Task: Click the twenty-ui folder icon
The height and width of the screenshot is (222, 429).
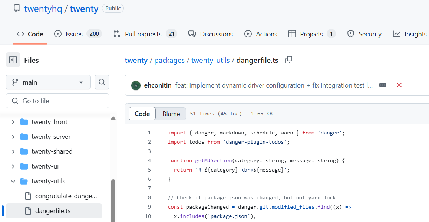Action: [24, 166]
